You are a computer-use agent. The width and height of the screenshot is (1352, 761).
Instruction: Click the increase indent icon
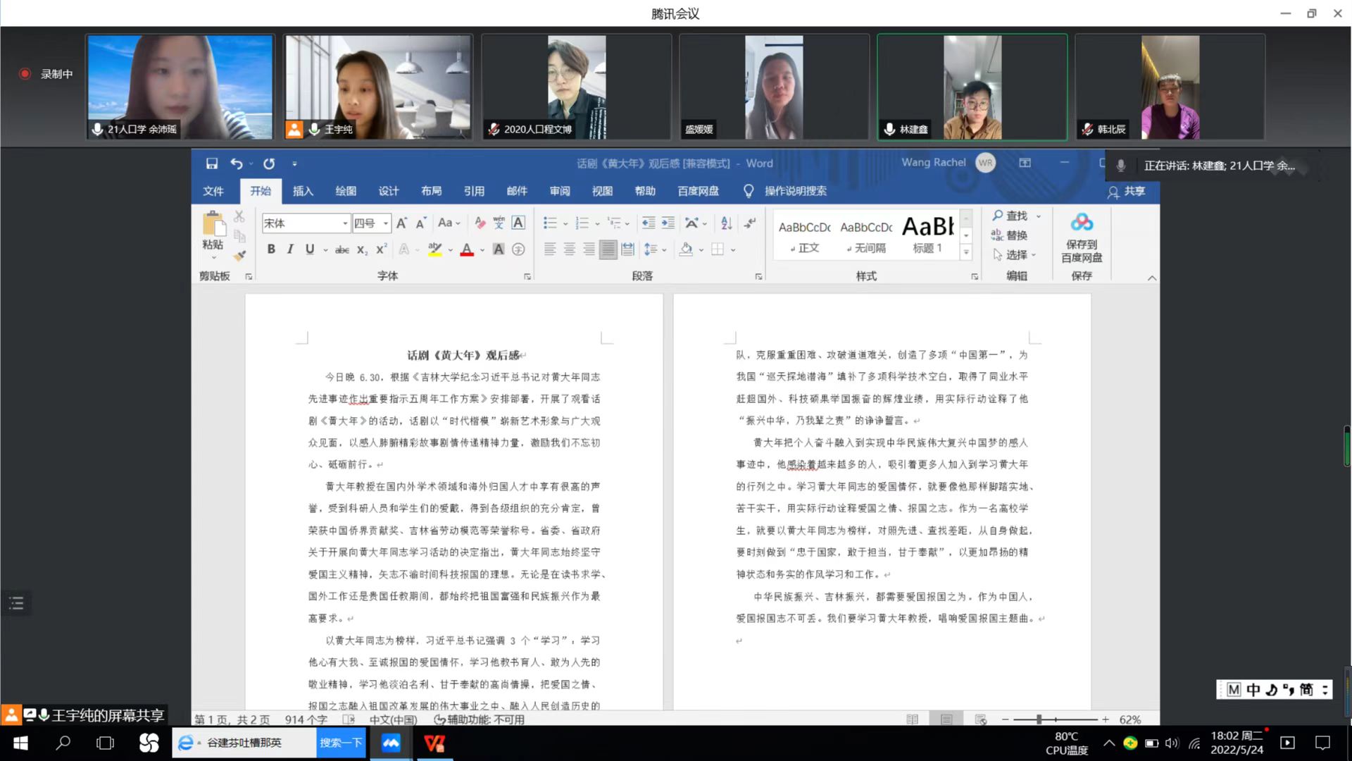(x=668, y=223)
